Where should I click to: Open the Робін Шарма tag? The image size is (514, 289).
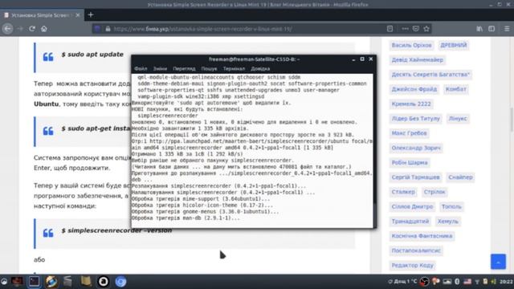(410, 162)
